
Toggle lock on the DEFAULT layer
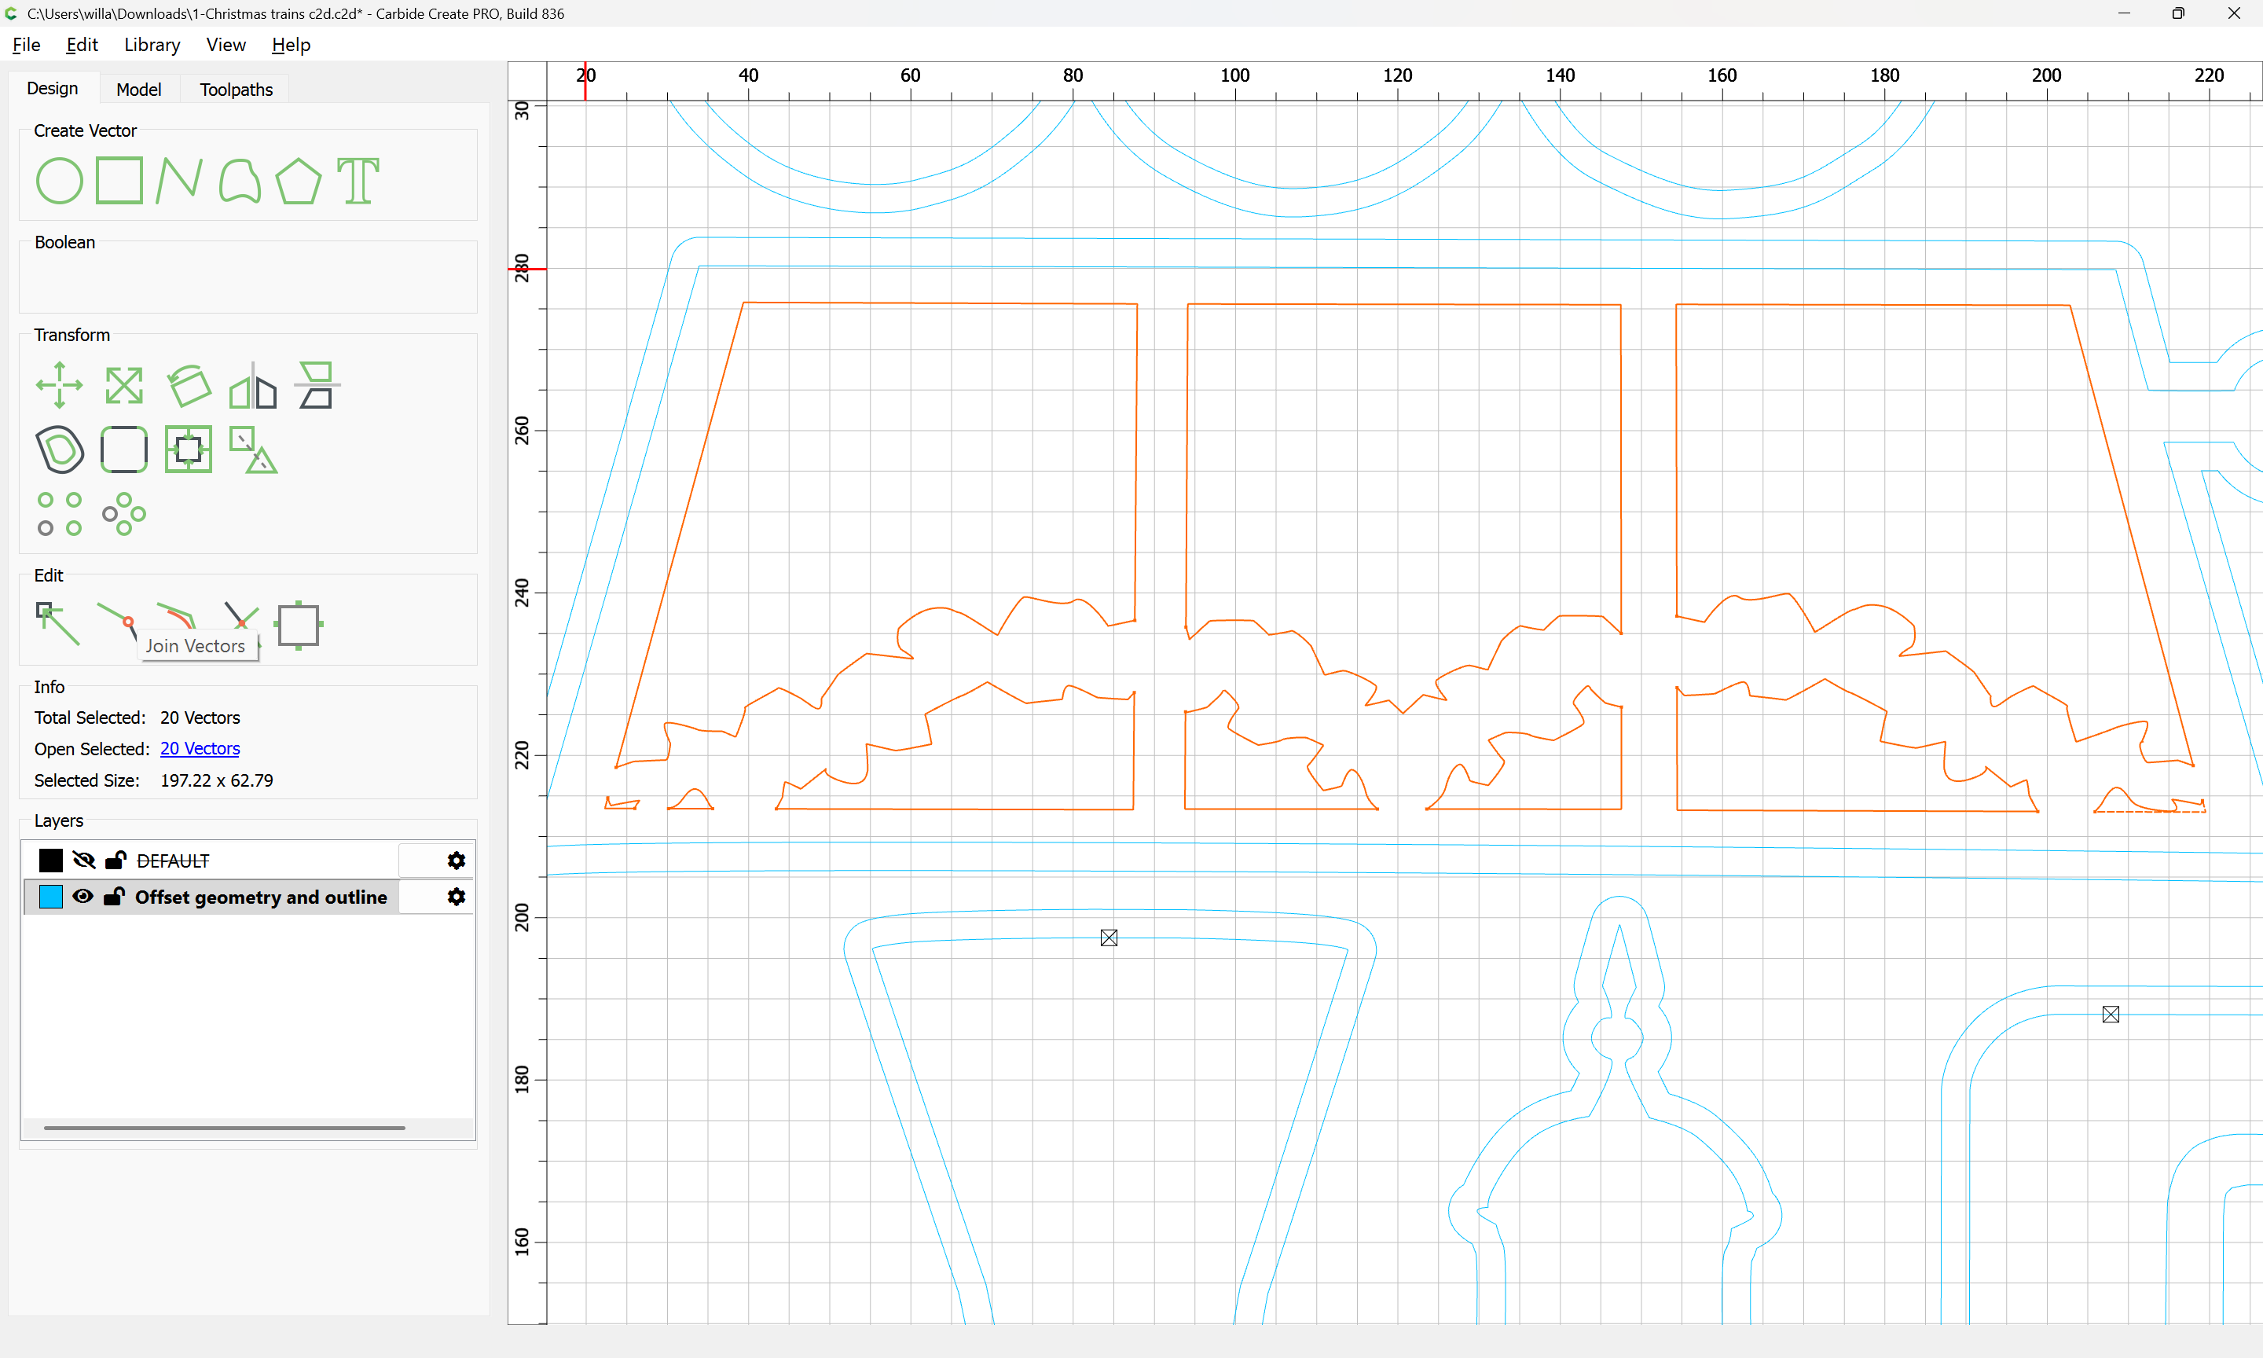click(116, 861)
